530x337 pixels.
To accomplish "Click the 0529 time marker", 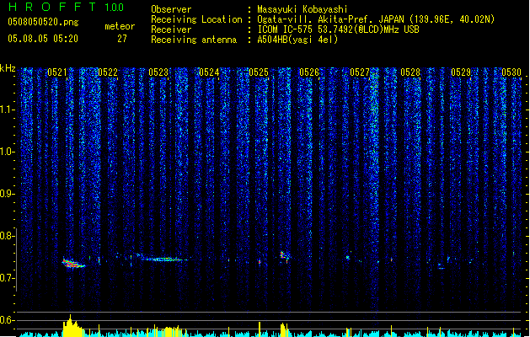I will tap(461, 72).
